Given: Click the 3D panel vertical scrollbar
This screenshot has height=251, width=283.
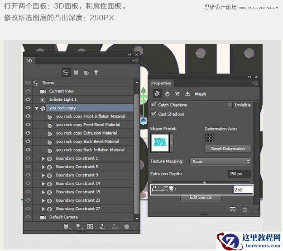Looking at the screenshot, I should coord(137,153).
